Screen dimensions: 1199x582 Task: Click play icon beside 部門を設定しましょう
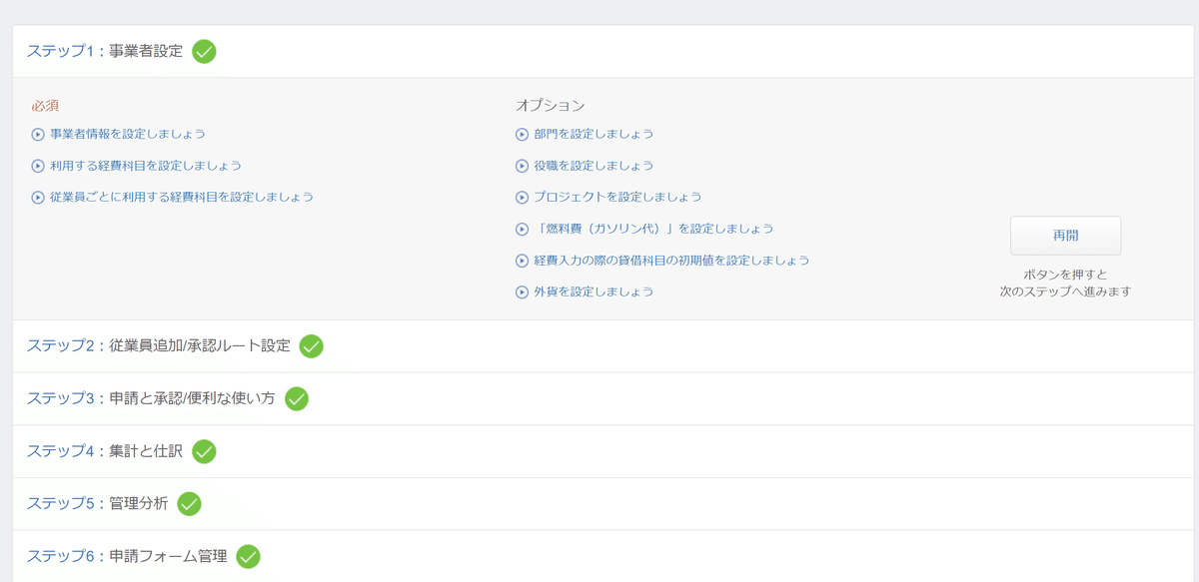522,134
